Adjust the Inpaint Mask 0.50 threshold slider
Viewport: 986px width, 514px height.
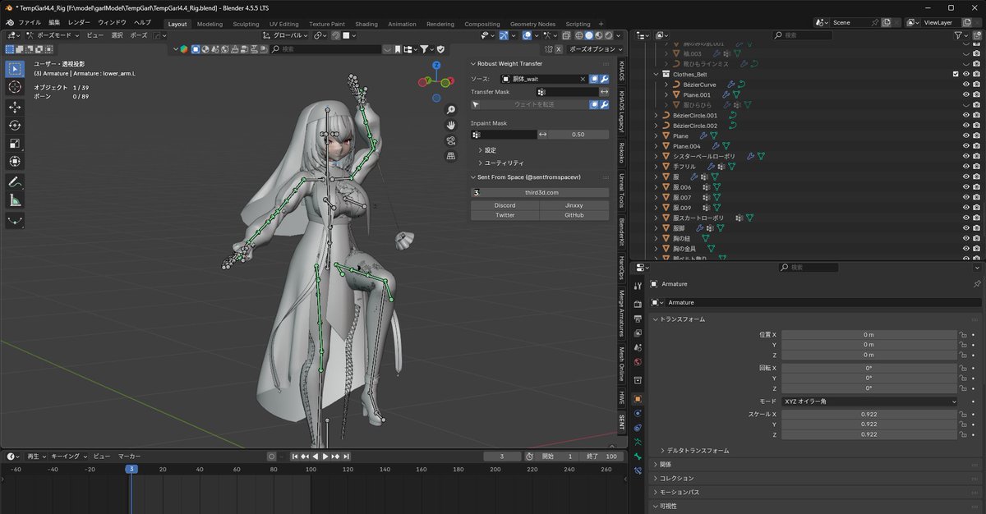(x=578, y=134)
